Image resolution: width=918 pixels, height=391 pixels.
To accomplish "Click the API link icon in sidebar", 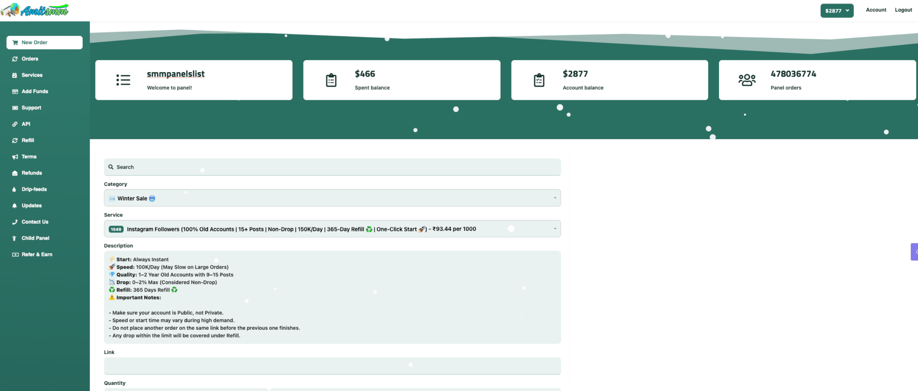I will coord(15,124).
